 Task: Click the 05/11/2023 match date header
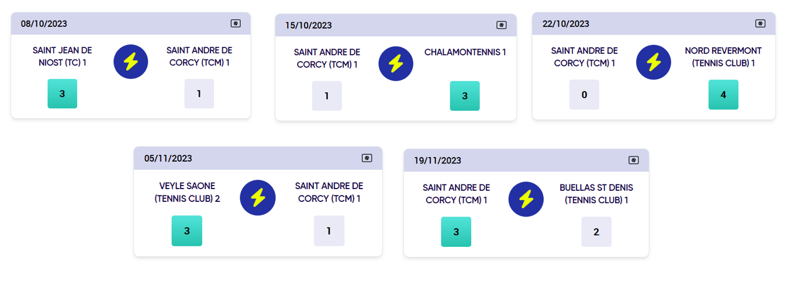[x=168, y=158]
